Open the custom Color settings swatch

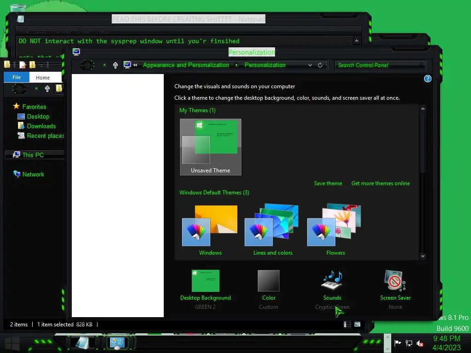coord(269,281)
